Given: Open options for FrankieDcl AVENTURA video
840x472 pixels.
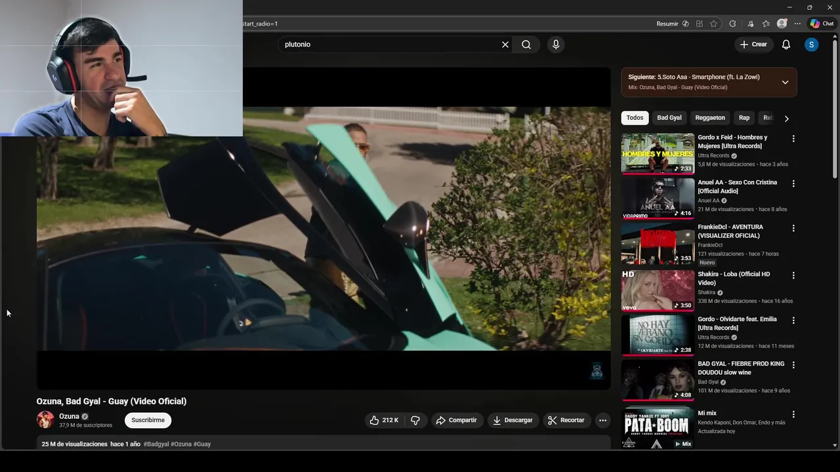Looking at the screenshot, I should (793, 228).
